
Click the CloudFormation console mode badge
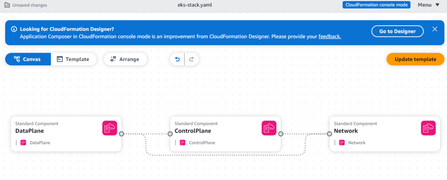[376, 5]
